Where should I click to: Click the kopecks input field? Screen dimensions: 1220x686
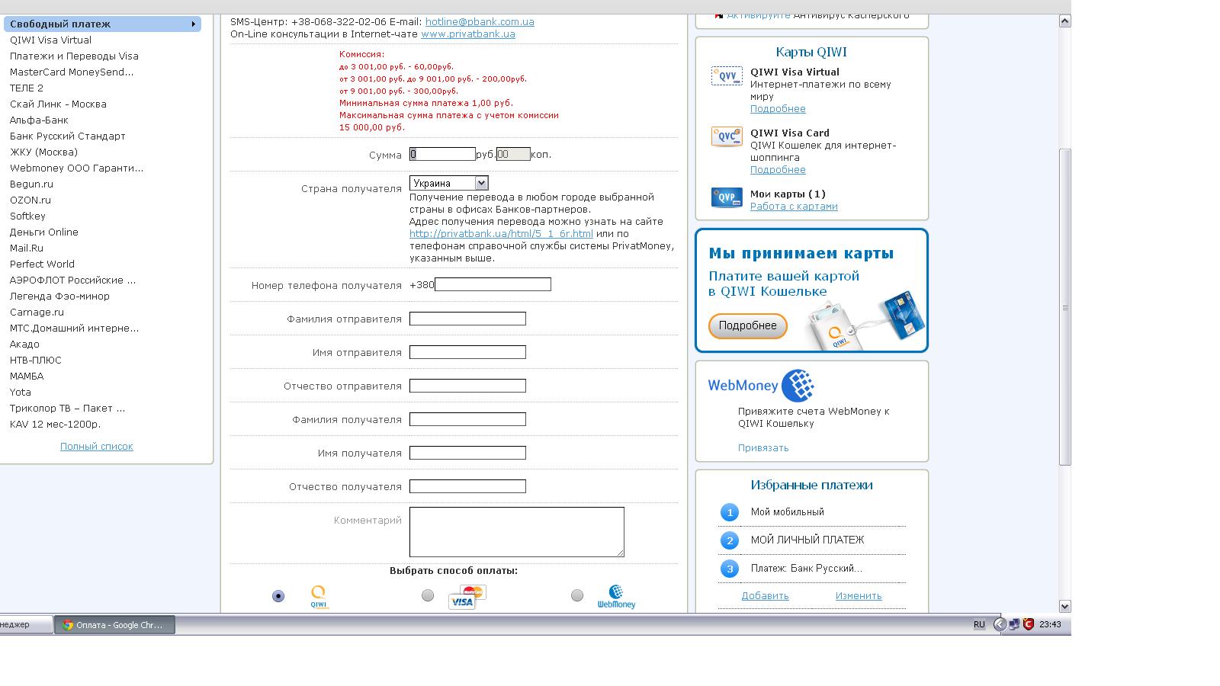tap(513, 154)
